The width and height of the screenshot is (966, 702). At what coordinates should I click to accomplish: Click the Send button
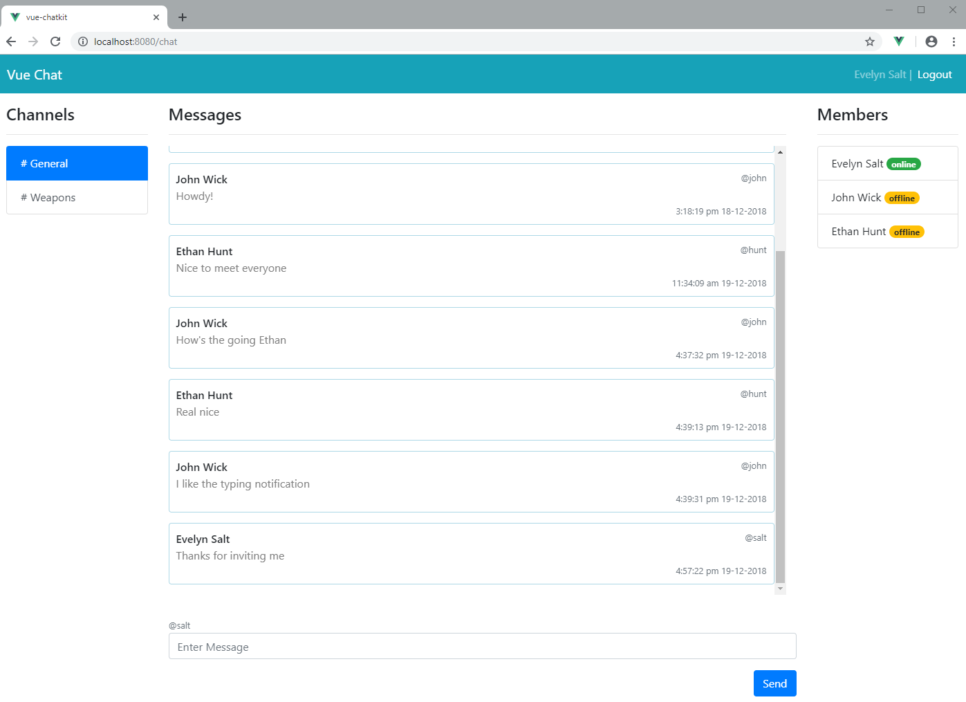coord(774,683)
